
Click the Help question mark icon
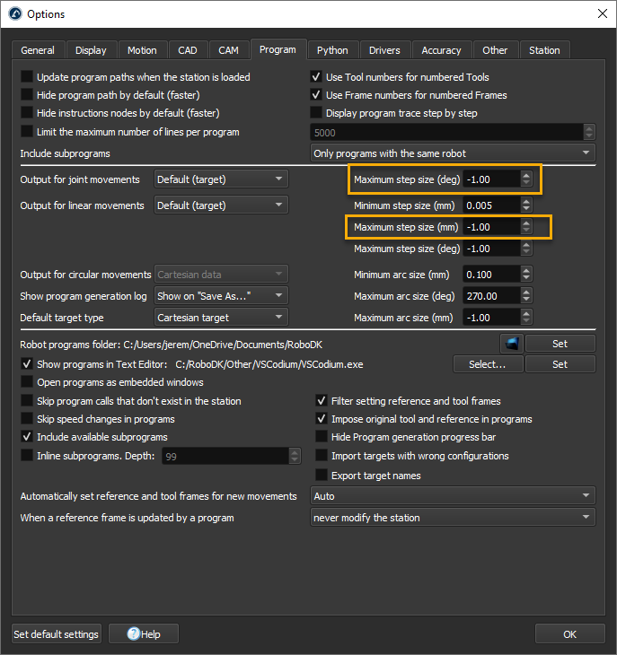pyautogui.click(x=134, y=634)
